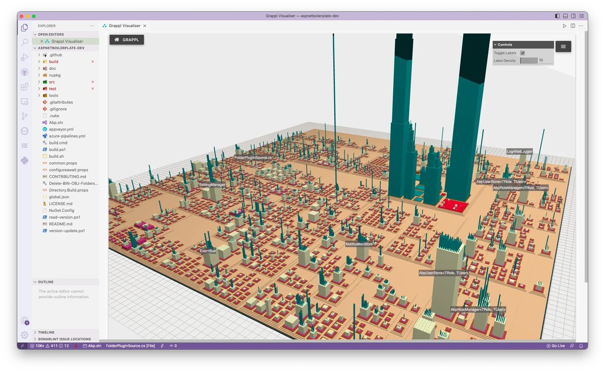
Task: Open Customize Layout icon in title bar
Action: tap(582, 16)
